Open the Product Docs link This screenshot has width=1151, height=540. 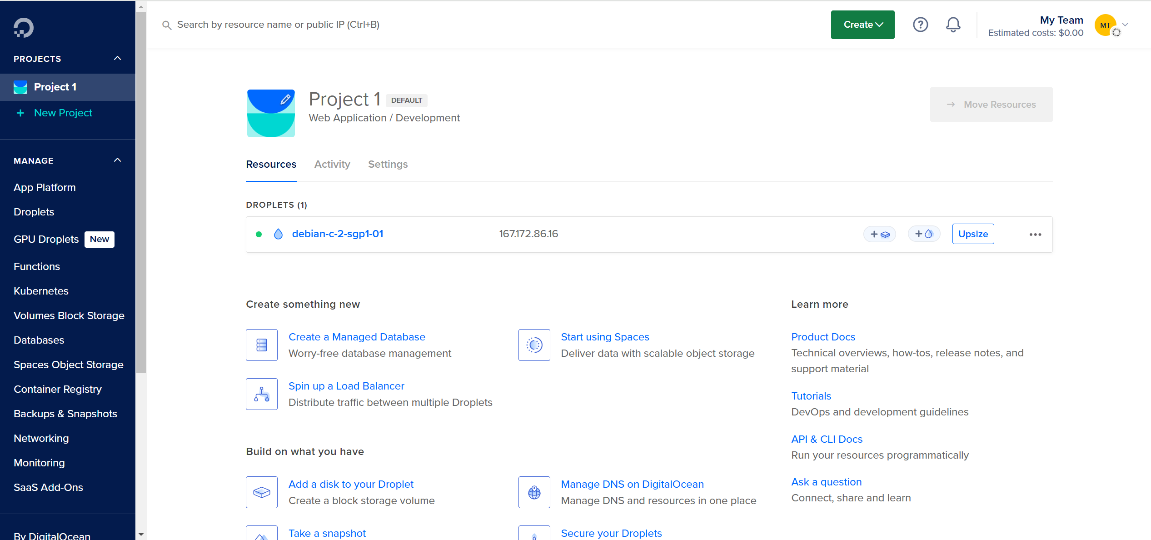823,337
